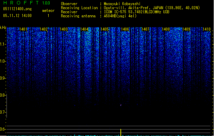Click the 1408 time marker
214x136 pixels.
[166, 29]
